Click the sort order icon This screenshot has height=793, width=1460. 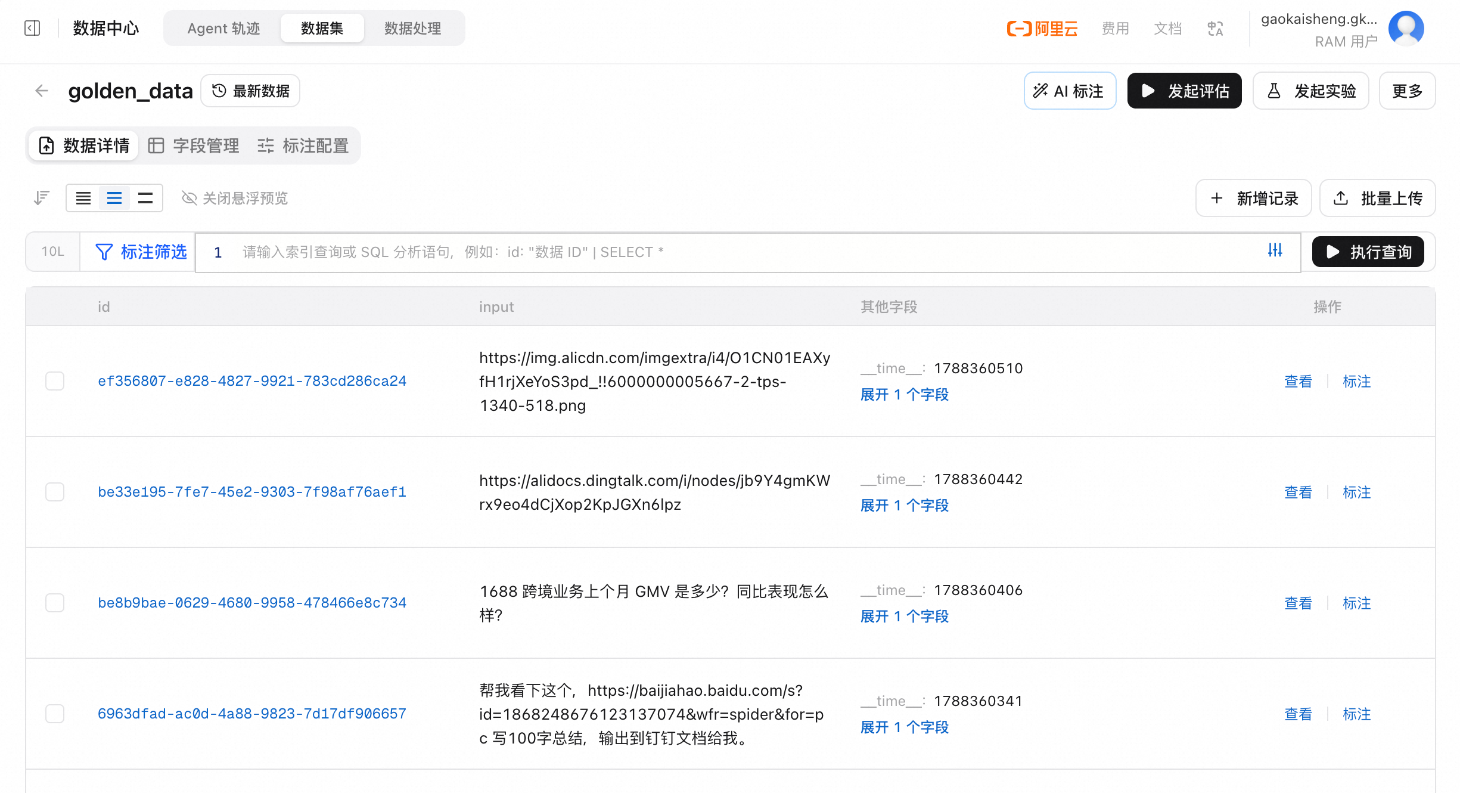pyautogui.click(x=41, y=197)
